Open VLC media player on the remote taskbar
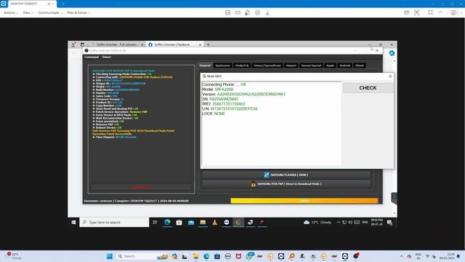The image size is (465, 262). [215, 222]
